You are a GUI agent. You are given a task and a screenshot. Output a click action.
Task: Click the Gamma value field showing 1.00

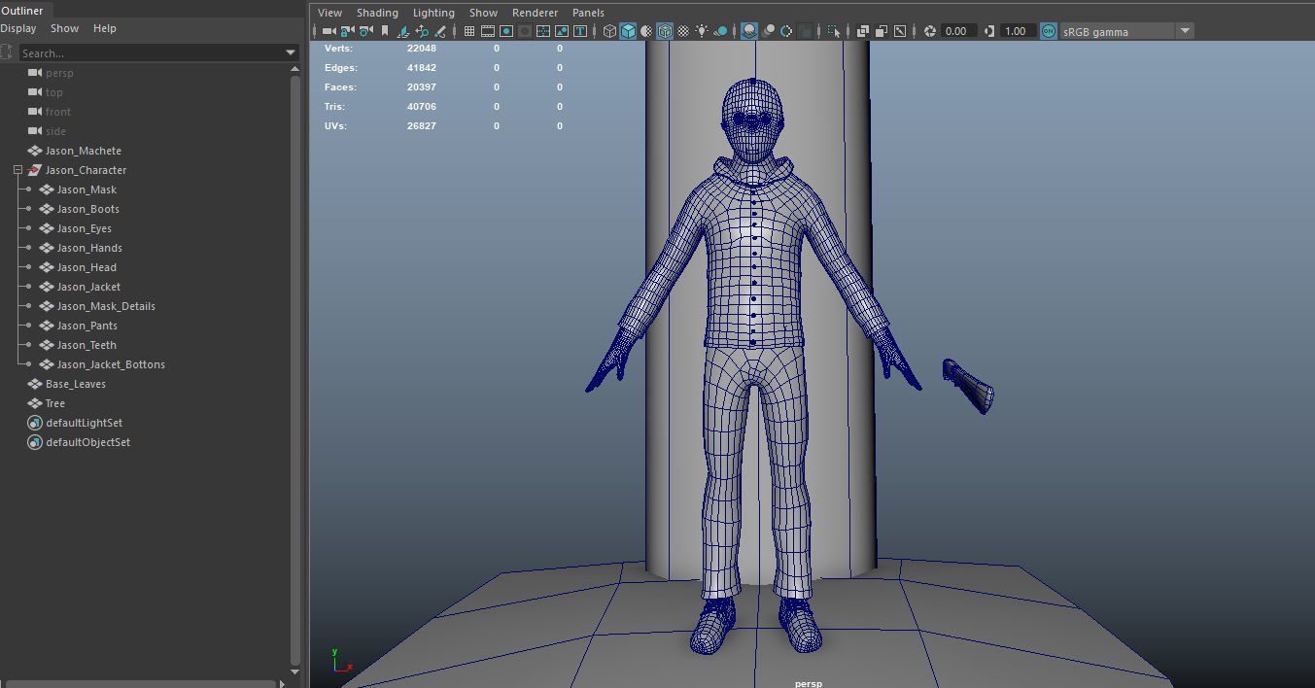point(1018,31)
